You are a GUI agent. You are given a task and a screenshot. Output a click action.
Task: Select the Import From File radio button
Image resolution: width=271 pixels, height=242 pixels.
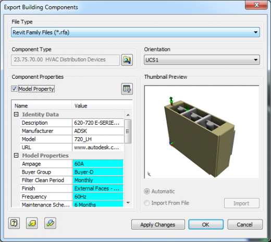147,203
